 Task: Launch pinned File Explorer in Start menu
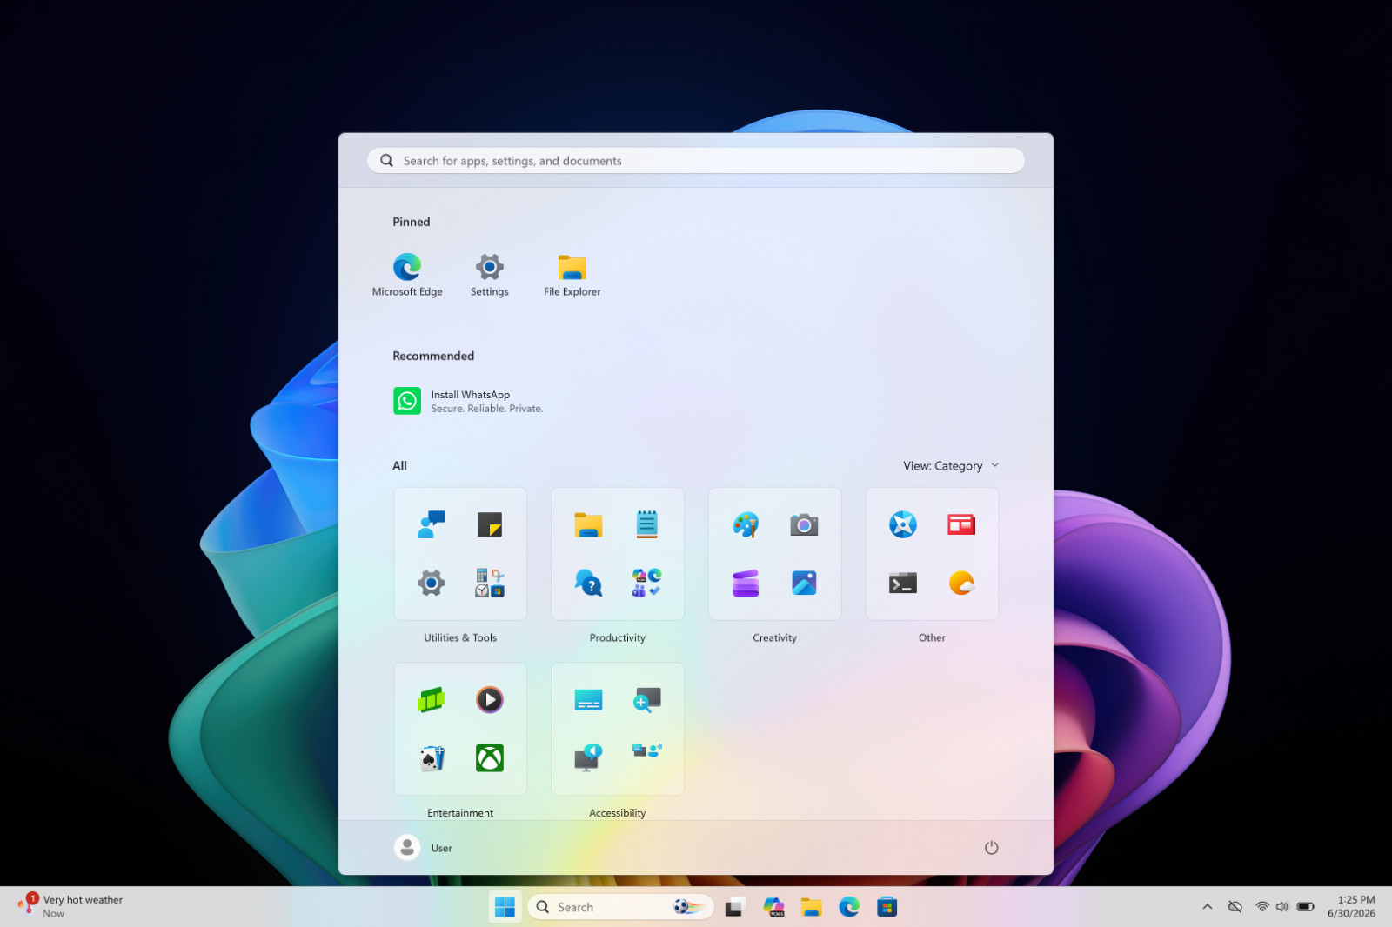(572, 275)
